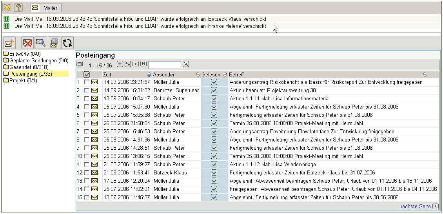Open envelope icon of row 3 mail
The image size is (443, 214).
94,99
